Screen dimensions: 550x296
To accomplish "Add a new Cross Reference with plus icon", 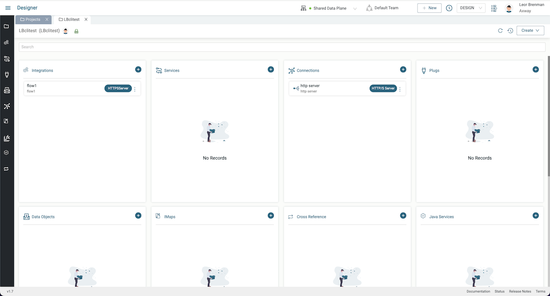I will tap(403, 216).
